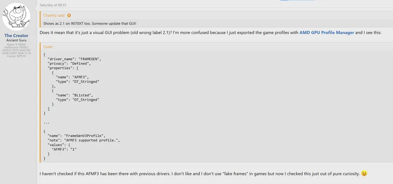Image resolution: width=393 pixels, height=184 pixels.
Task: Click the Hellhound 7900XT spec text
Action: 17,47
